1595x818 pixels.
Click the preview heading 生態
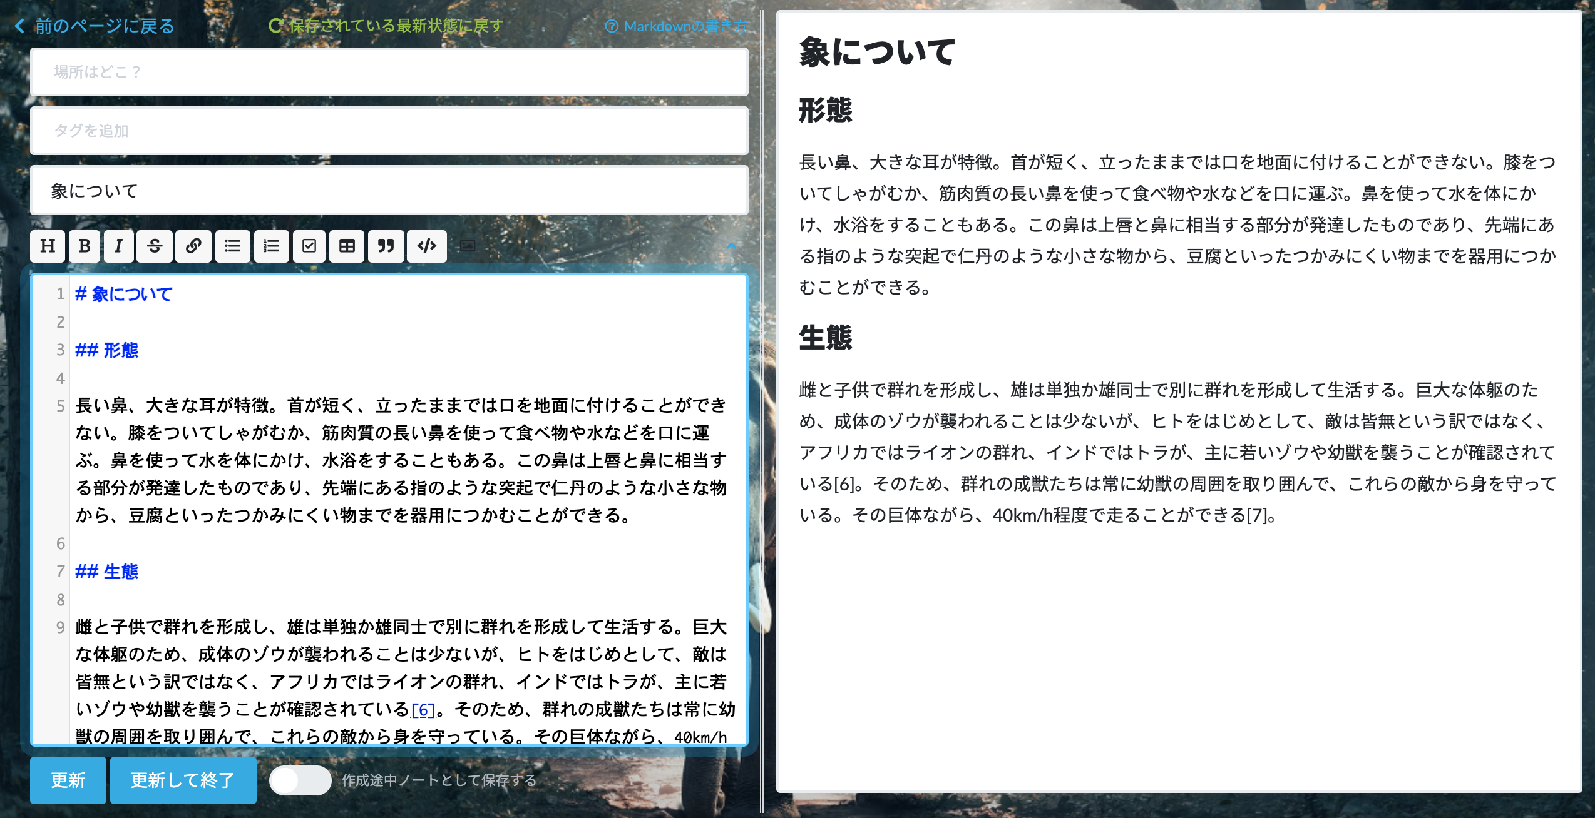click(x=826, y=338)
